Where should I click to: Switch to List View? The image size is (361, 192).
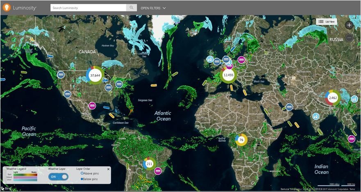(327, 22)
